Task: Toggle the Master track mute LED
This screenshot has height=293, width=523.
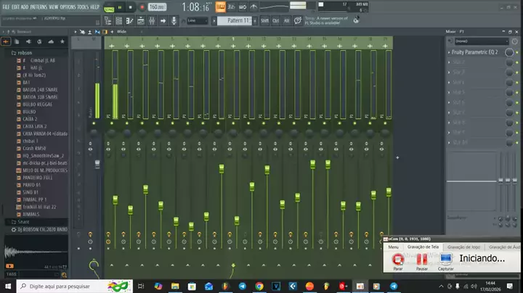Action: (x=92, y=123)
